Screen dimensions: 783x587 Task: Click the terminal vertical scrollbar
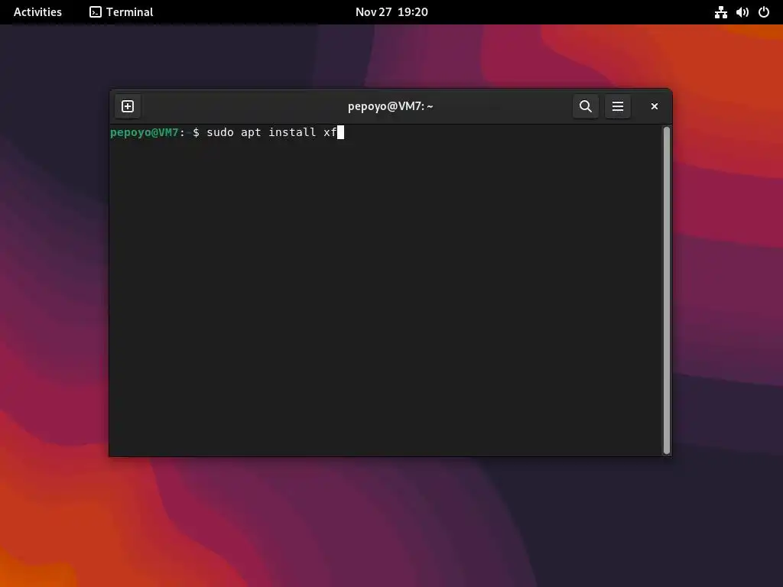coord(666,290)
